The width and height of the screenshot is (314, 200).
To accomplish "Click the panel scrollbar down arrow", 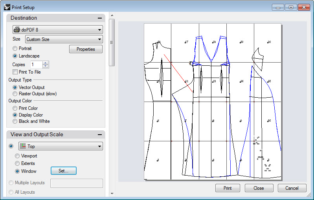I will (112, 194).
